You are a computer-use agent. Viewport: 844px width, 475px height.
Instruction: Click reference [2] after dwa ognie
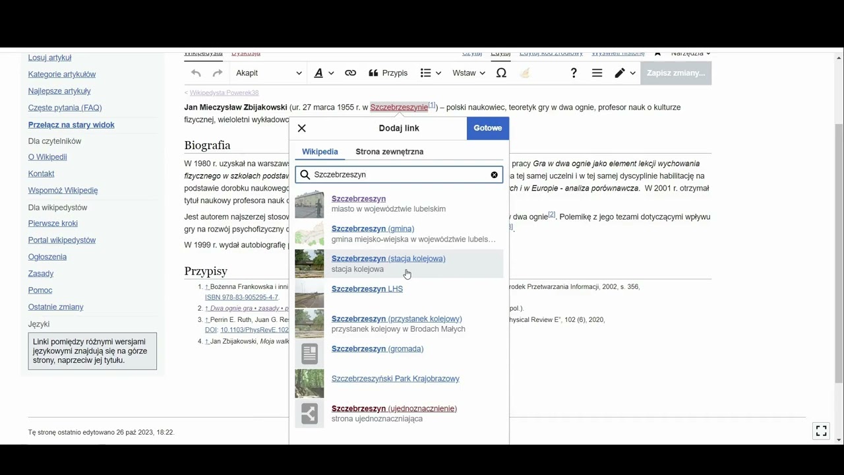(x=552, y=214)
